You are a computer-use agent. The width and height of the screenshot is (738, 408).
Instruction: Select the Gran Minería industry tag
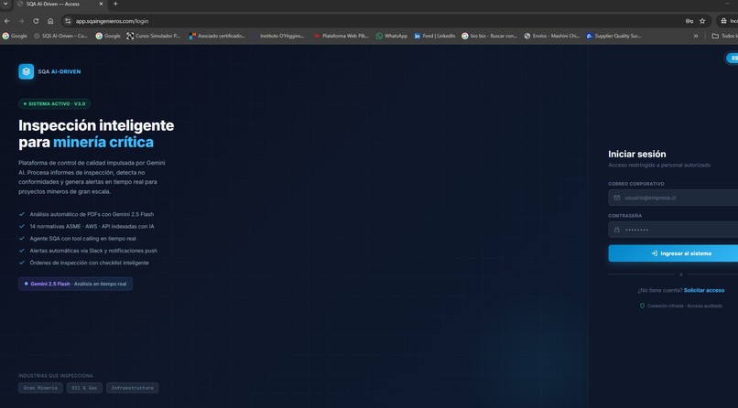coord(40,388)
